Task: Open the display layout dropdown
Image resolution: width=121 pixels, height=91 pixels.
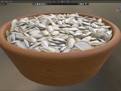Action: (x=83, y=4)
